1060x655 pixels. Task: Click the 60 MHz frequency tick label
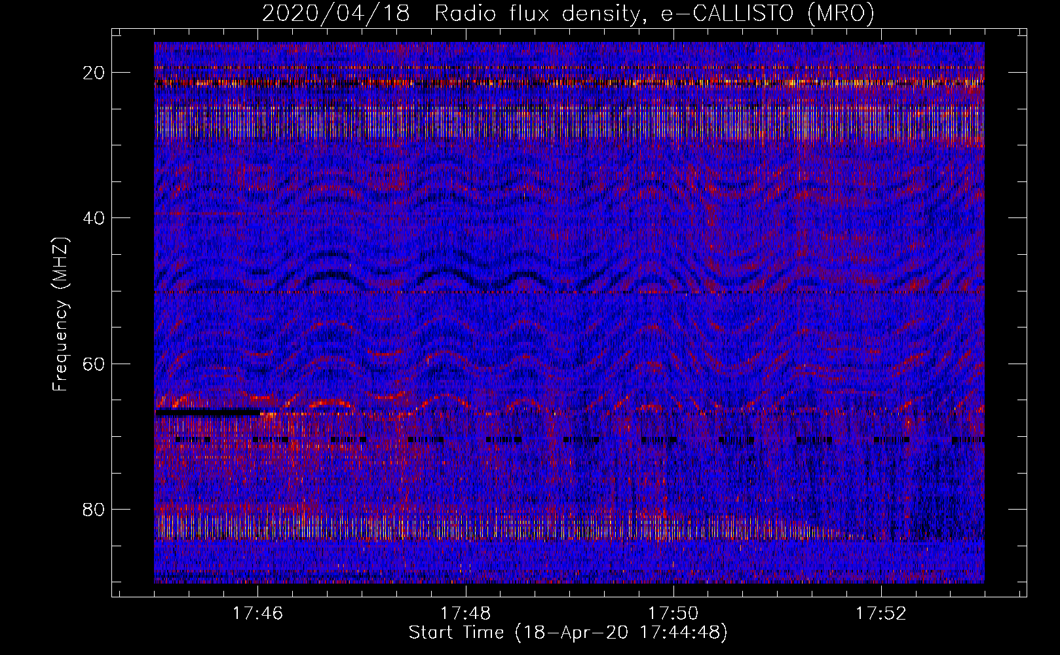tap(94, 364)
